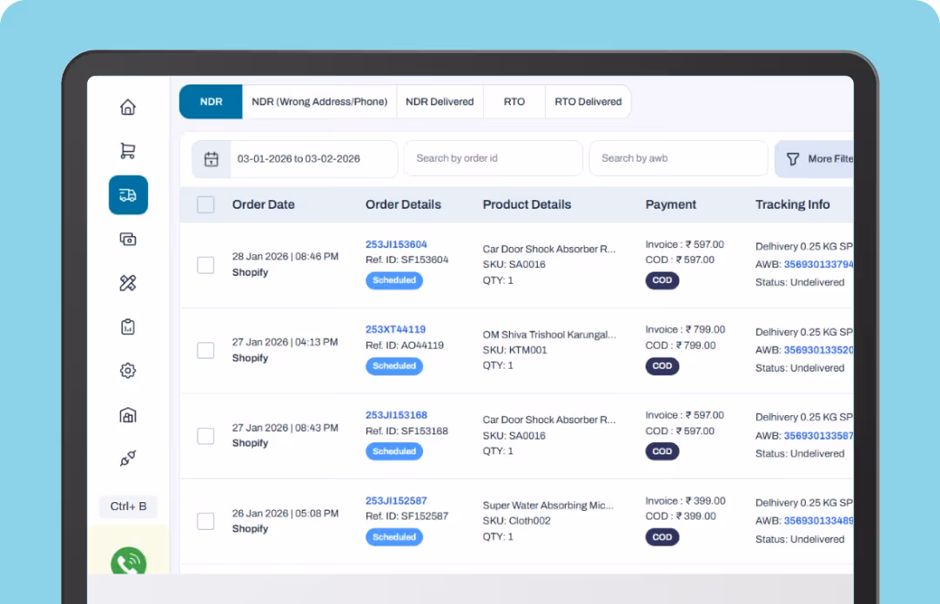The image size is (940, 604).
Task: Click the green phone call icon
Action: tap(128, 562)
